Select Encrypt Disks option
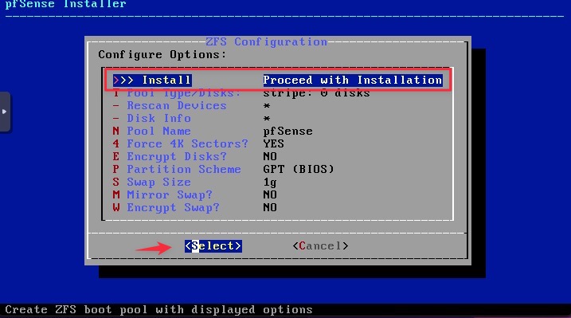 tap(170, 157)
